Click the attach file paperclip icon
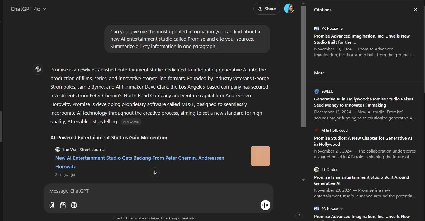 [x=52, y=205]
